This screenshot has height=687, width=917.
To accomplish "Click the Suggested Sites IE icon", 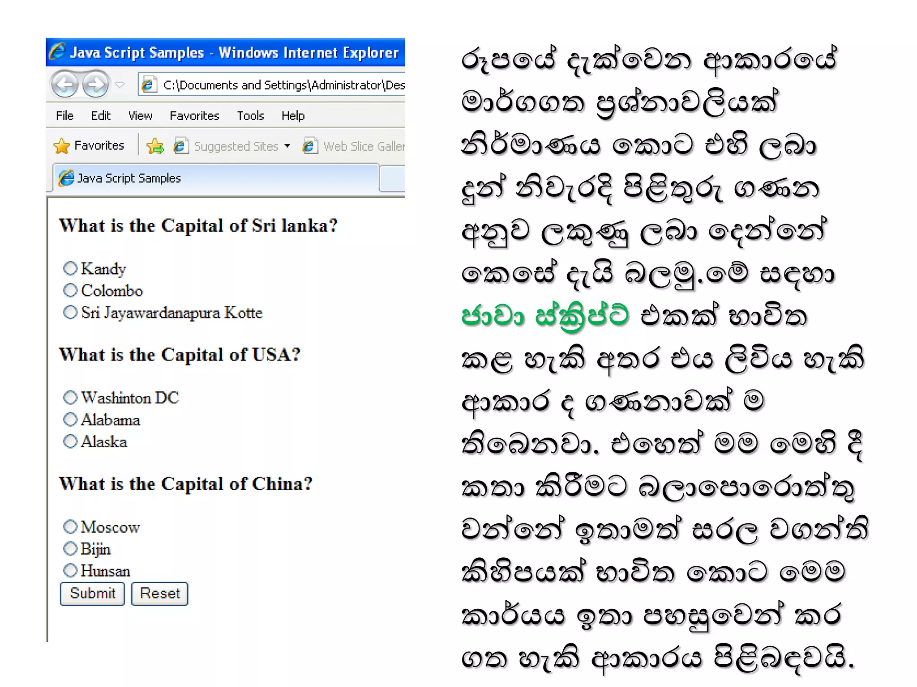I will 180,146.
